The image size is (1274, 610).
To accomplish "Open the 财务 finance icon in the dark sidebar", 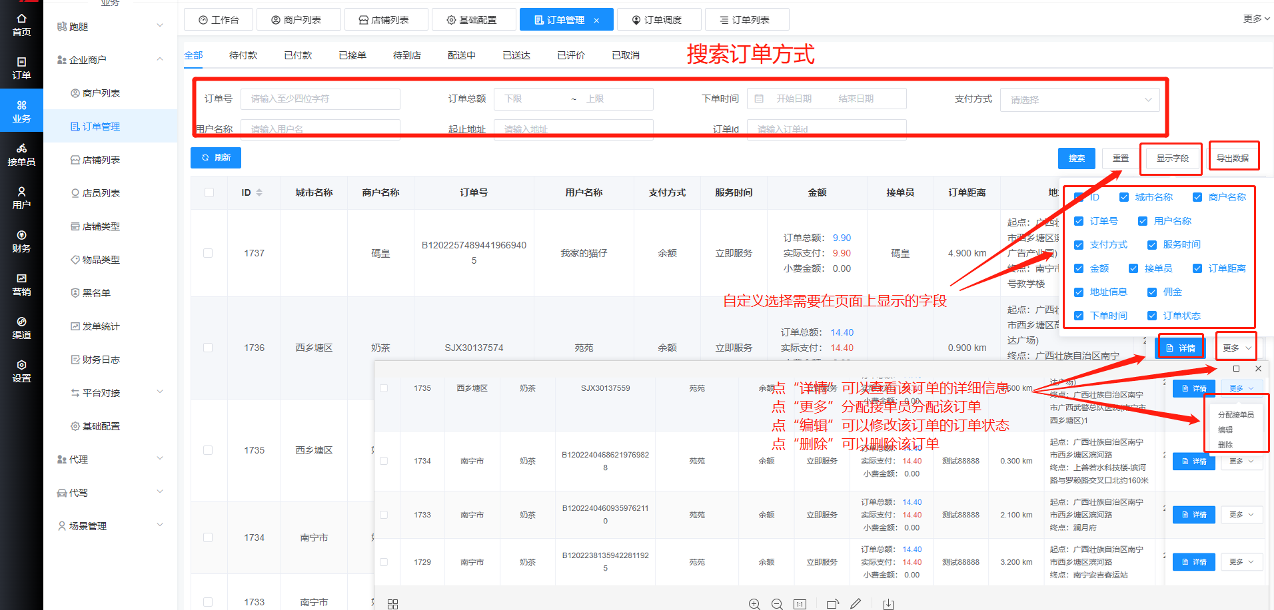I will pyautogui.click(x=21, y=241).
